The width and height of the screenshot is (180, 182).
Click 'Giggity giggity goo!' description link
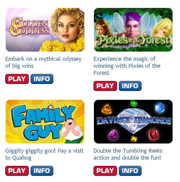pos(45,154)
